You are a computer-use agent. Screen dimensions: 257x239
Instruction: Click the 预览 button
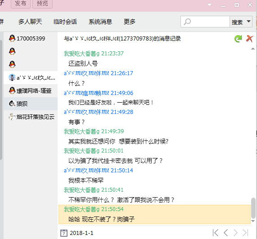[x=42, y=4]
